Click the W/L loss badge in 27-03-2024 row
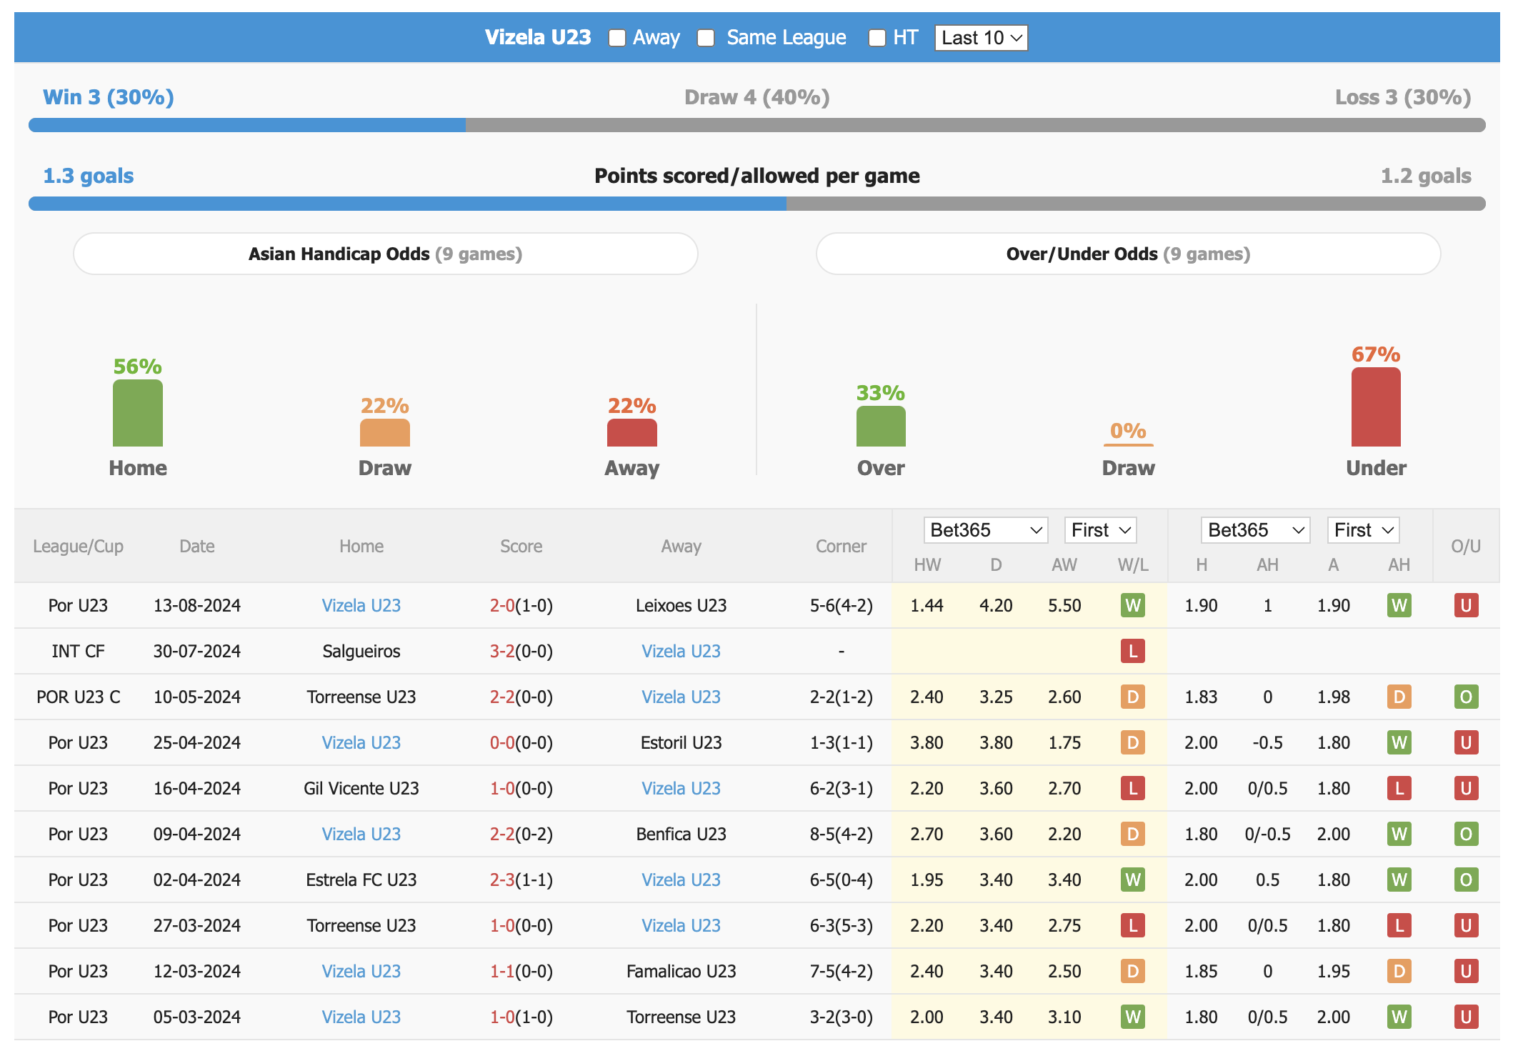This screenshot has width=1513, height=1046. [1133, 925]
